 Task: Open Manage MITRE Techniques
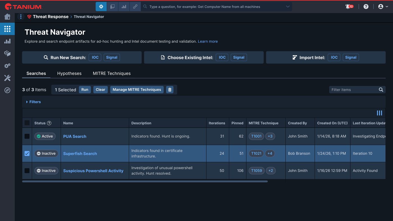pos(137,89)
